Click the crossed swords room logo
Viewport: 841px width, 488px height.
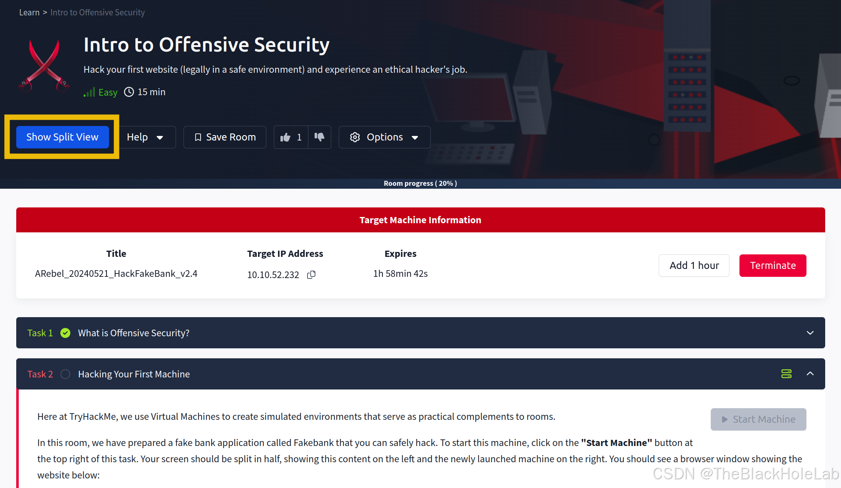tap(43, 64)
